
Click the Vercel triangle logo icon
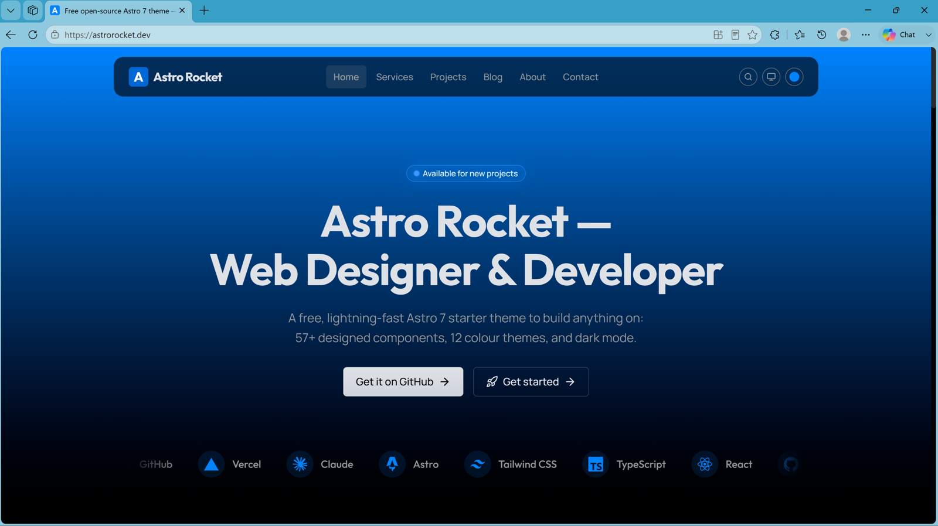211,464
